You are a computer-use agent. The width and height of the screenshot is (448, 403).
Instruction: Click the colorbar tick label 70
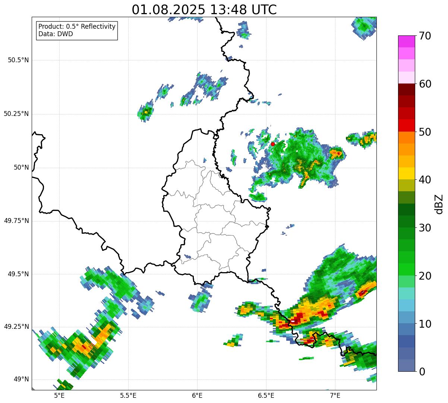[425, 36]
